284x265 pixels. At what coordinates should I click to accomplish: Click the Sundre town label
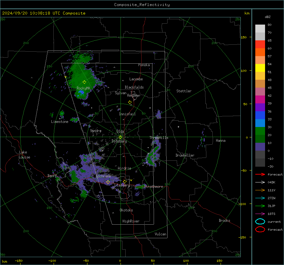(x=96, y=130)
